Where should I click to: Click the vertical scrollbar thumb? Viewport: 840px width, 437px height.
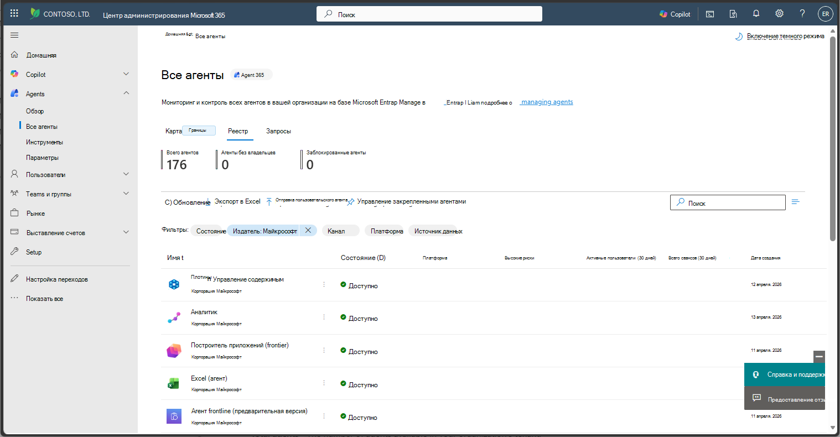tap(833, 138)
